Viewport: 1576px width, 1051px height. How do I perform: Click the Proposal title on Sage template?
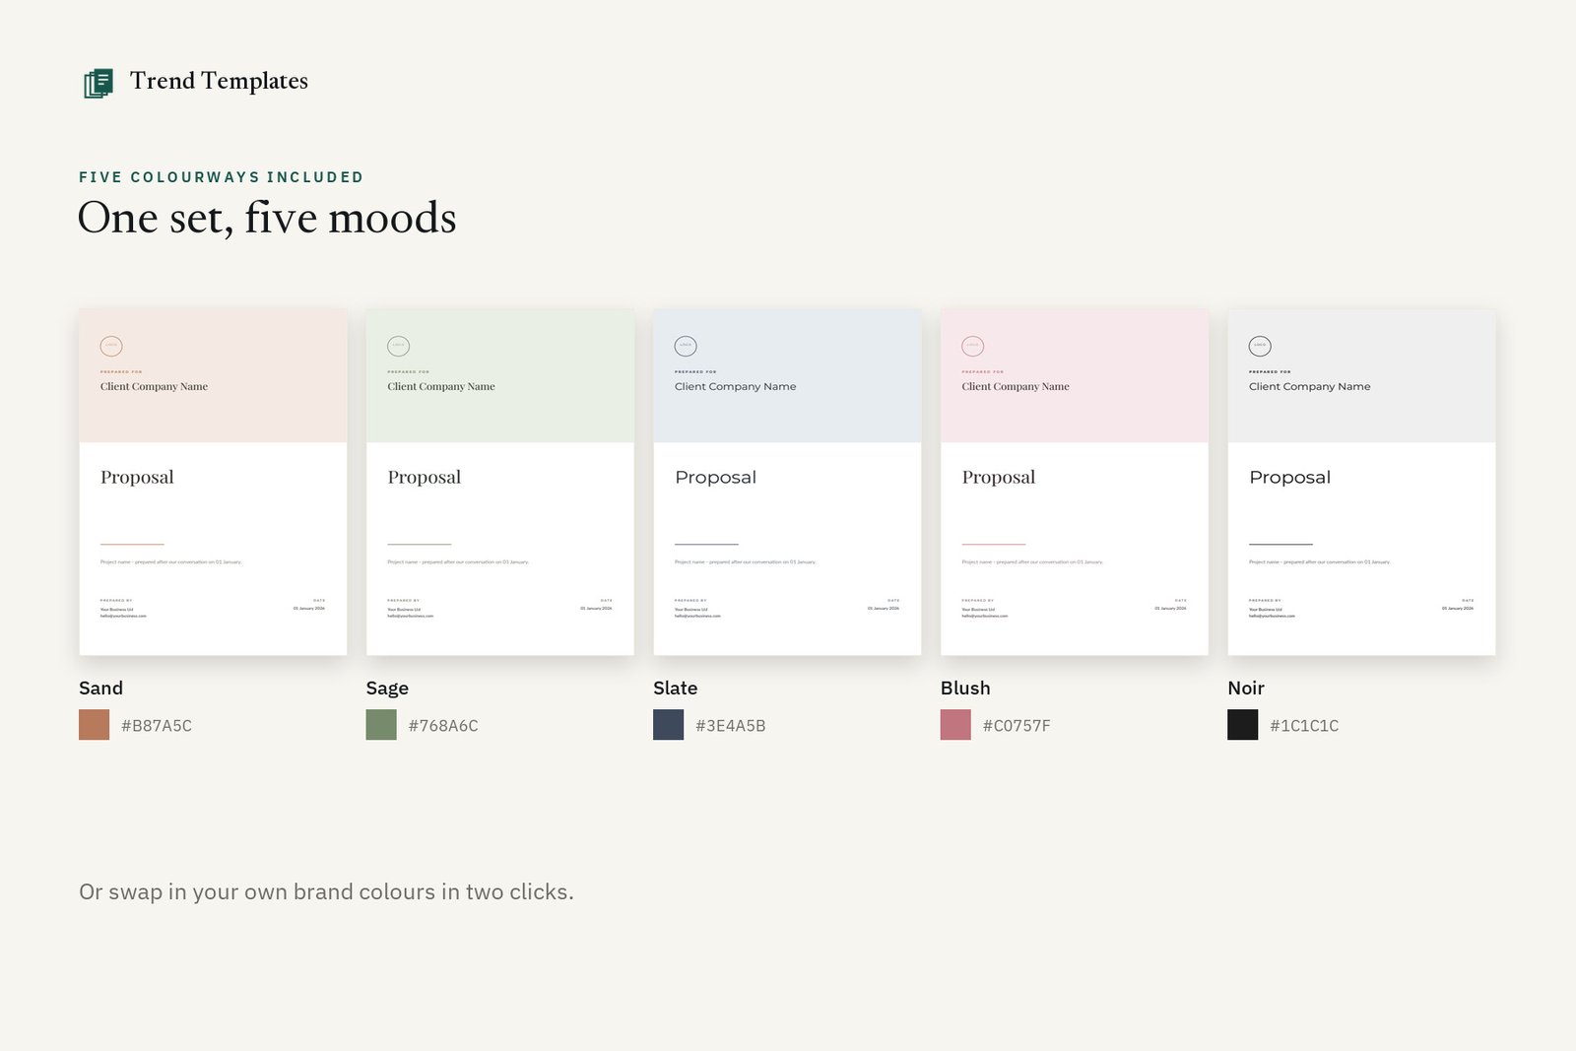(x=425, y=478)
